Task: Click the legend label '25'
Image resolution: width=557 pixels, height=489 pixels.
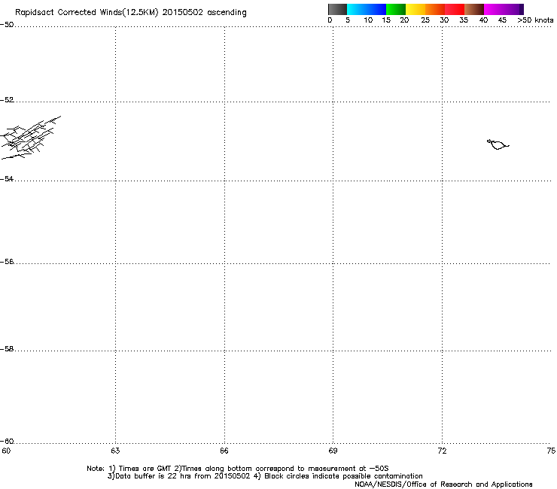Action: pyautogui.click(x=425, y=20)
